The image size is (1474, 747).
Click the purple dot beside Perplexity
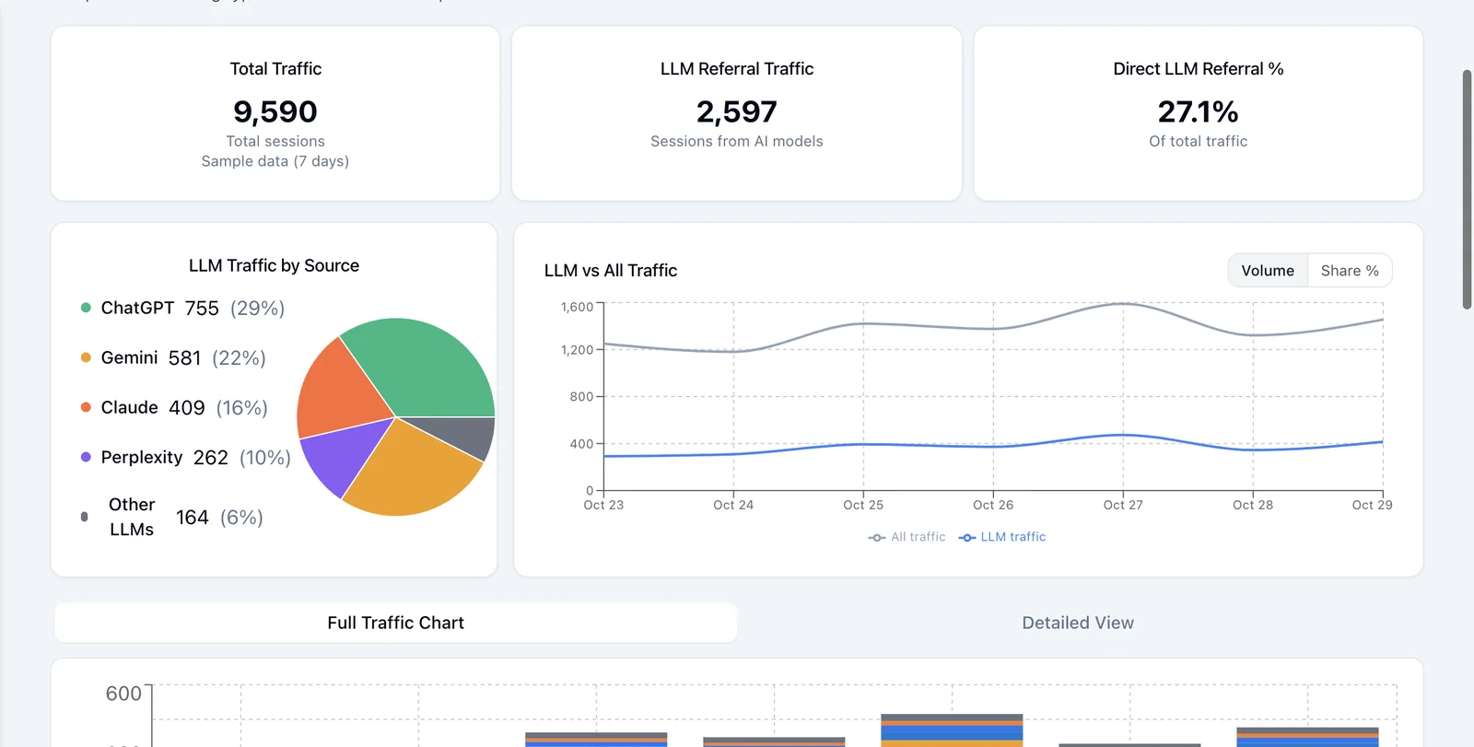coord(86,457)
